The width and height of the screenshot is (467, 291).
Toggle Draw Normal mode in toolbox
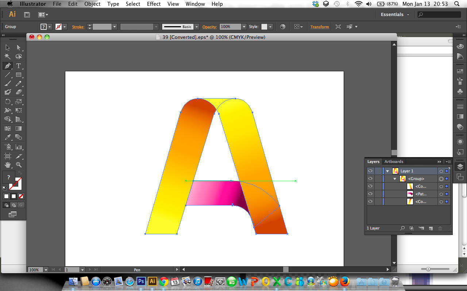(x=7, y=205)
